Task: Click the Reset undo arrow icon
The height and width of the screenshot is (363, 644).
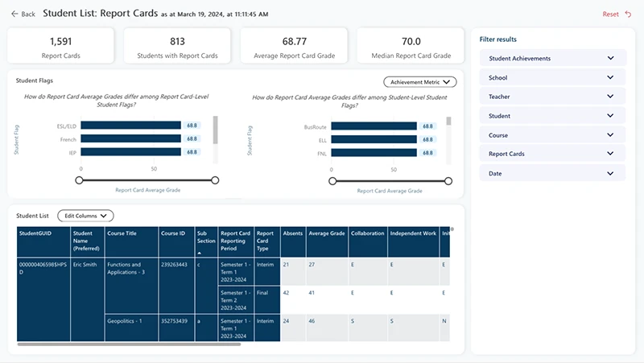Action: pyautogui.click(x=628, y=14)
